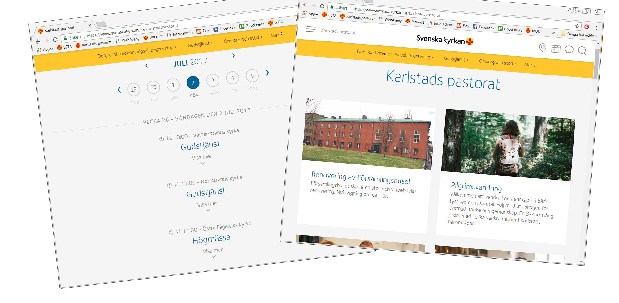Click the bookmark star in address bar

pos(577,26)
